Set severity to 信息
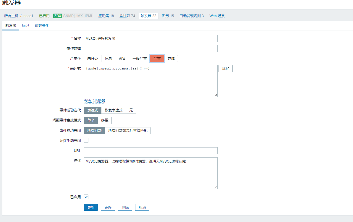This screenshot has height=222, width=353. click(x=108, y=59)
